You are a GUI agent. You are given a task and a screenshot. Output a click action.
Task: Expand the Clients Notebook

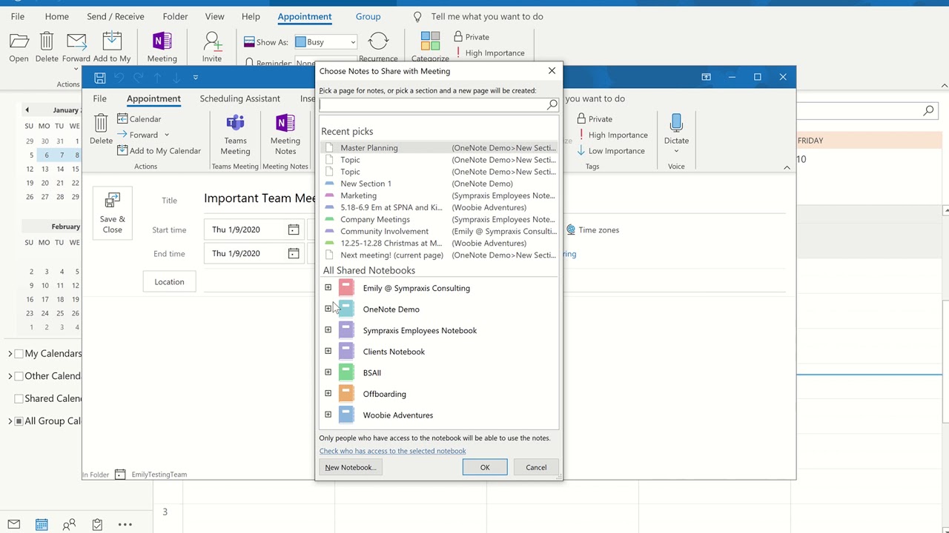tap(328, 351)
